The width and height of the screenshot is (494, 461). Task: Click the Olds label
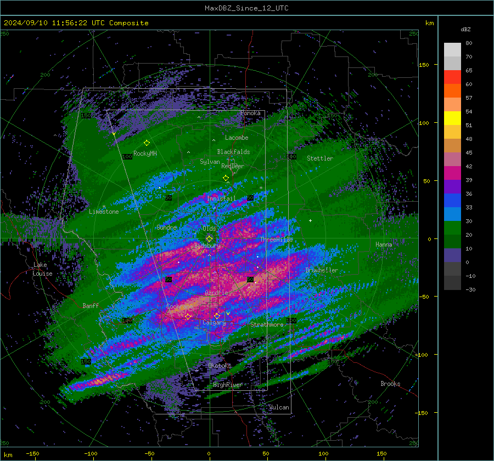209,229
